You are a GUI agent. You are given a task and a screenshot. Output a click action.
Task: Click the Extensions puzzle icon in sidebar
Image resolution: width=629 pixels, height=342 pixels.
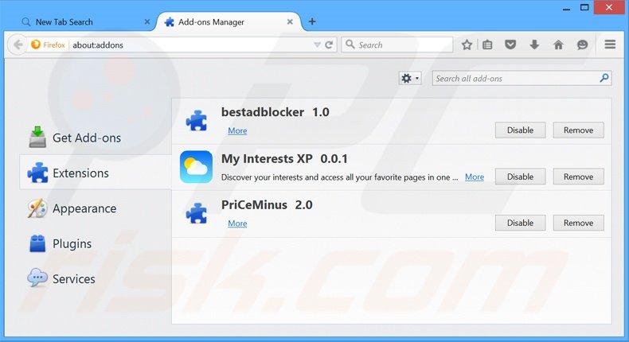pos(37,173)
